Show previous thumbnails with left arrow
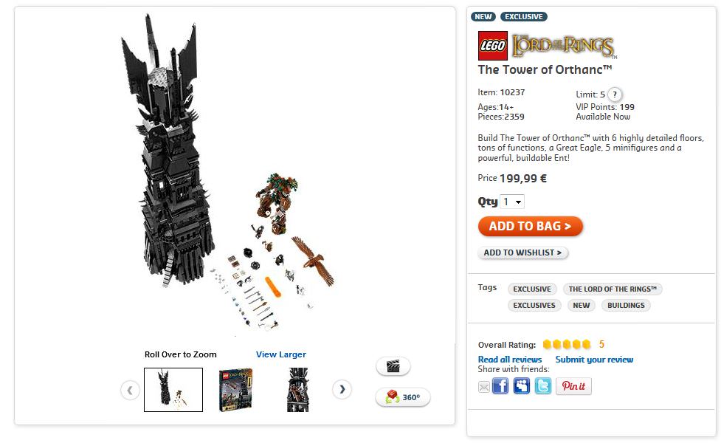The width and height of the screenshot is (721, 443). [x=130, y=390]
